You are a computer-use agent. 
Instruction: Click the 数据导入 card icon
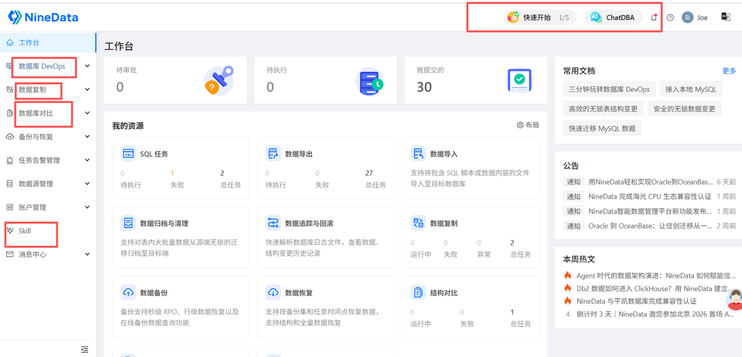click(x=418, y=154)
